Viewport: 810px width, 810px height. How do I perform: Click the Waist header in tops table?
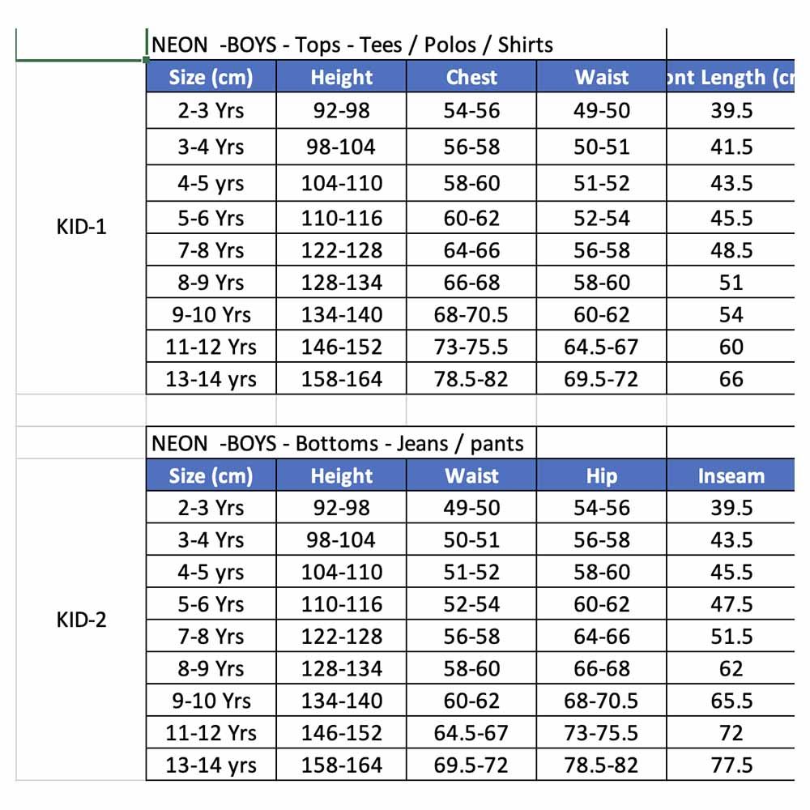pos(601,77)
